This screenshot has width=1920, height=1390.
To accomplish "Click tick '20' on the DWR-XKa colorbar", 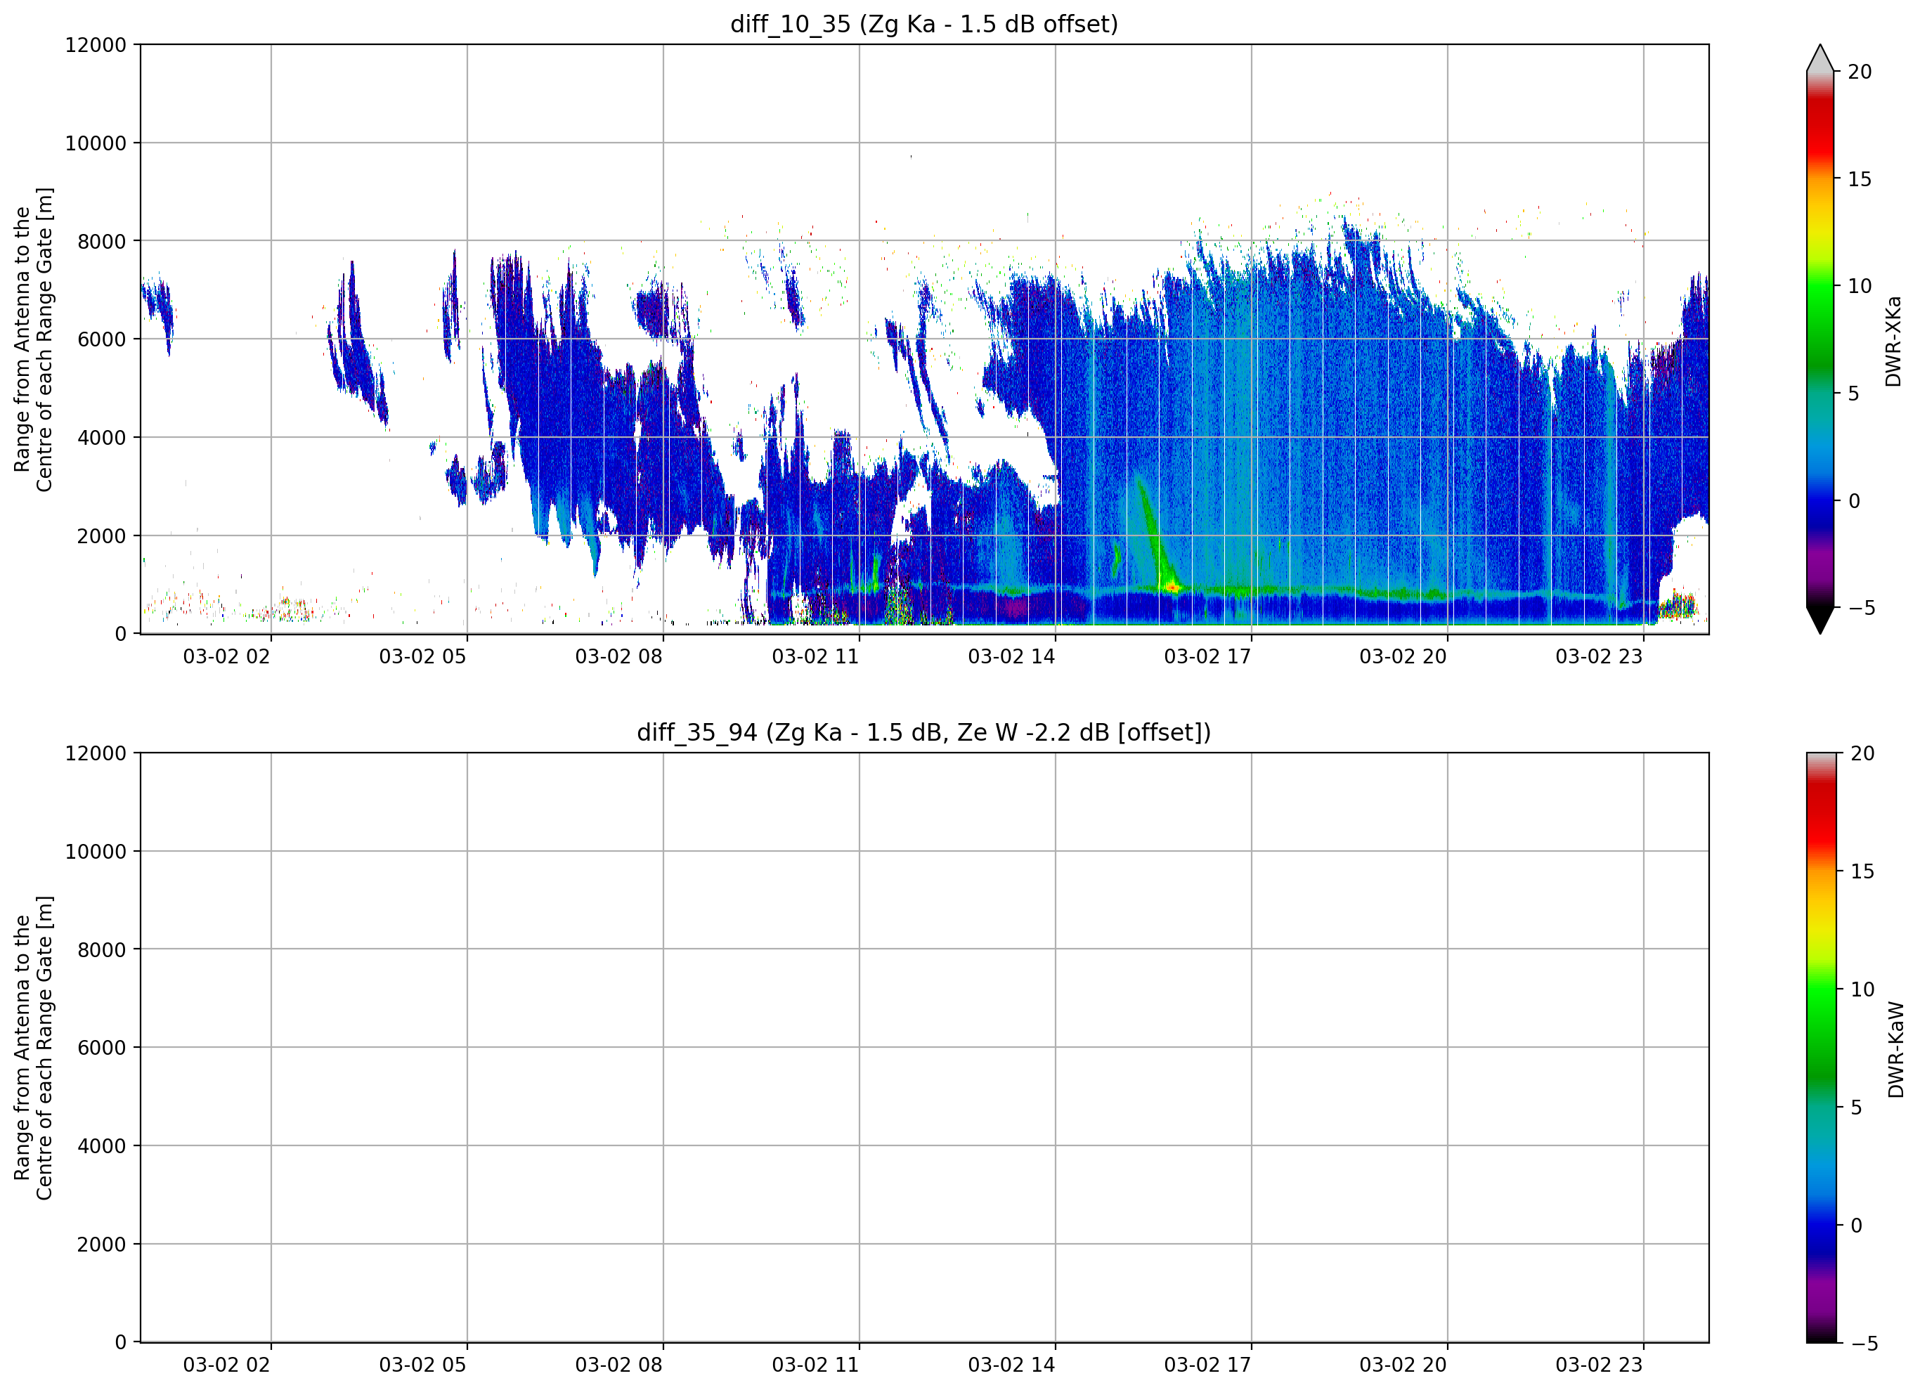I will pyautogui.click(x=1859, y=72).
